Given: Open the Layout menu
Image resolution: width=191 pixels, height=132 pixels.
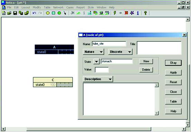Looking at the screenshot, I should [x=26, y=8].
